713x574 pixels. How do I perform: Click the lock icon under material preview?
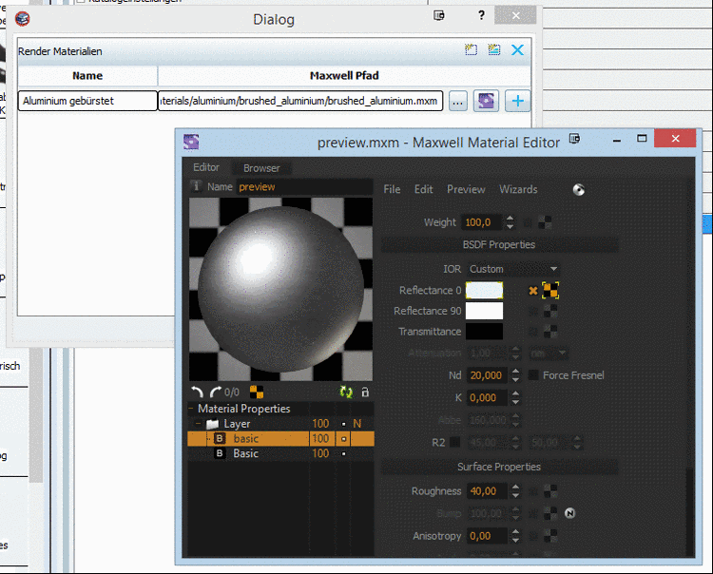click(364, 392)
